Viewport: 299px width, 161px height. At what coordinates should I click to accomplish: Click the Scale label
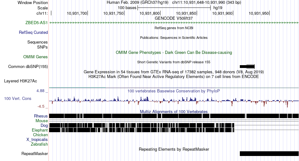42,8
